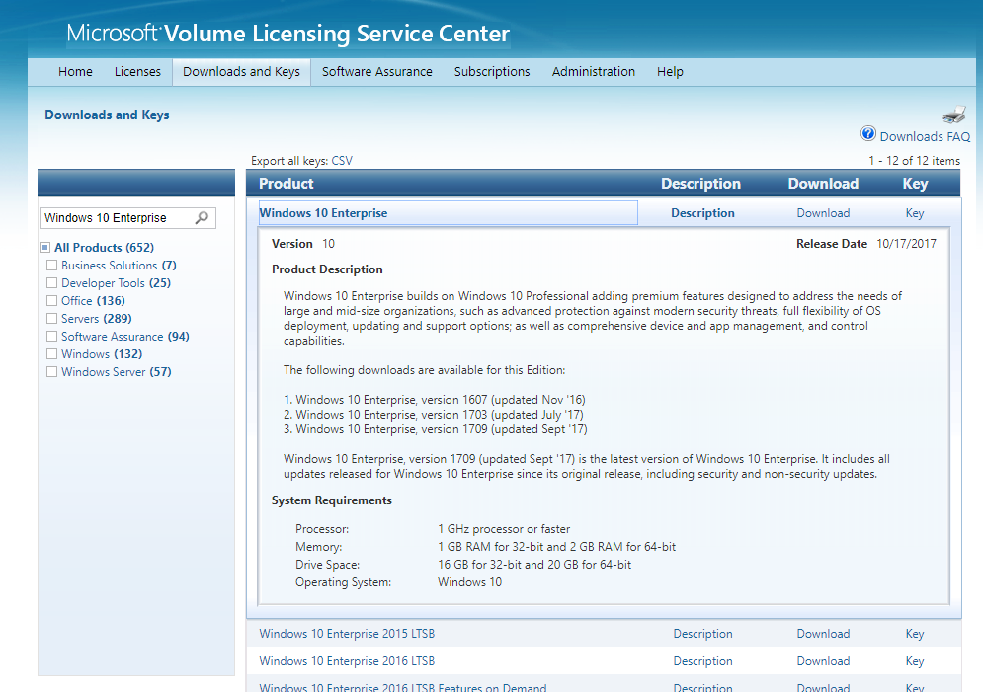This screenshot has height=692, width=983.
Task: Expand Description for Enterprise 2016 LTSB
Action: coord(702,661)
